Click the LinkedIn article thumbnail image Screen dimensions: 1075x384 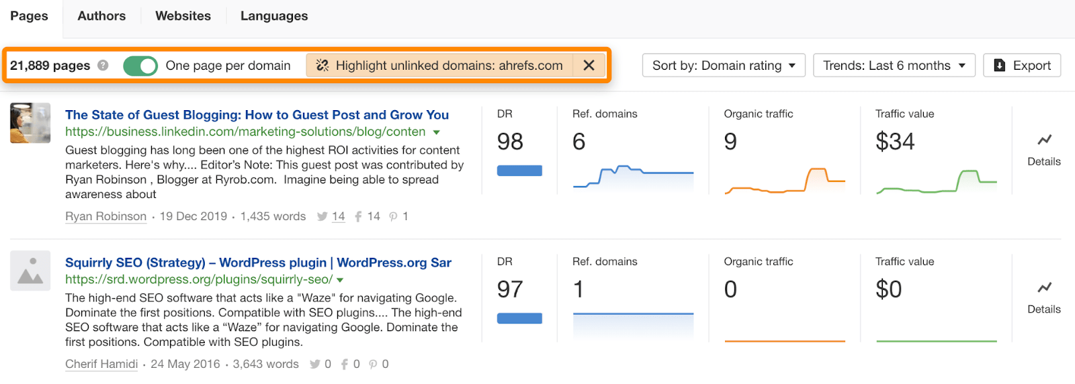(x=30, y=123)
